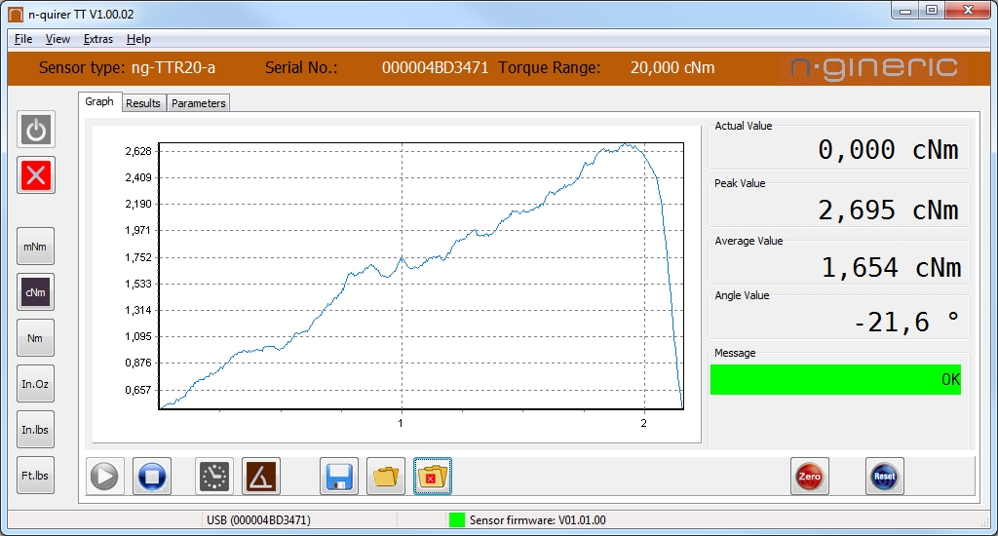The image size is (998, 536).
Task: Click the clock timer icon
Action: point(213,477)
